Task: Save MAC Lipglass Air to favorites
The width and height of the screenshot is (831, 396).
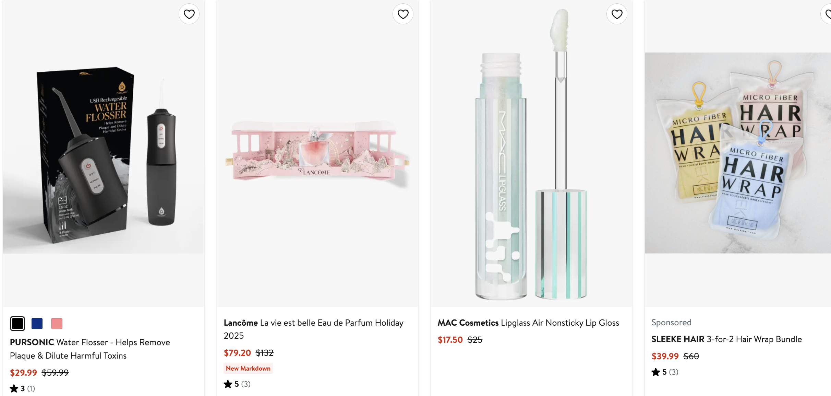Action: [617, 14]
